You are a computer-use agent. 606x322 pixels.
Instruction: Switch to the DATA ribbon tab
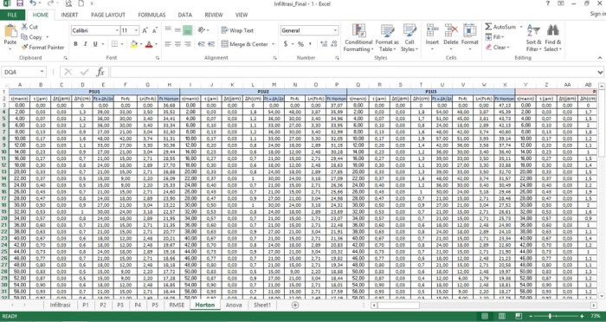[x=184, y=15]
